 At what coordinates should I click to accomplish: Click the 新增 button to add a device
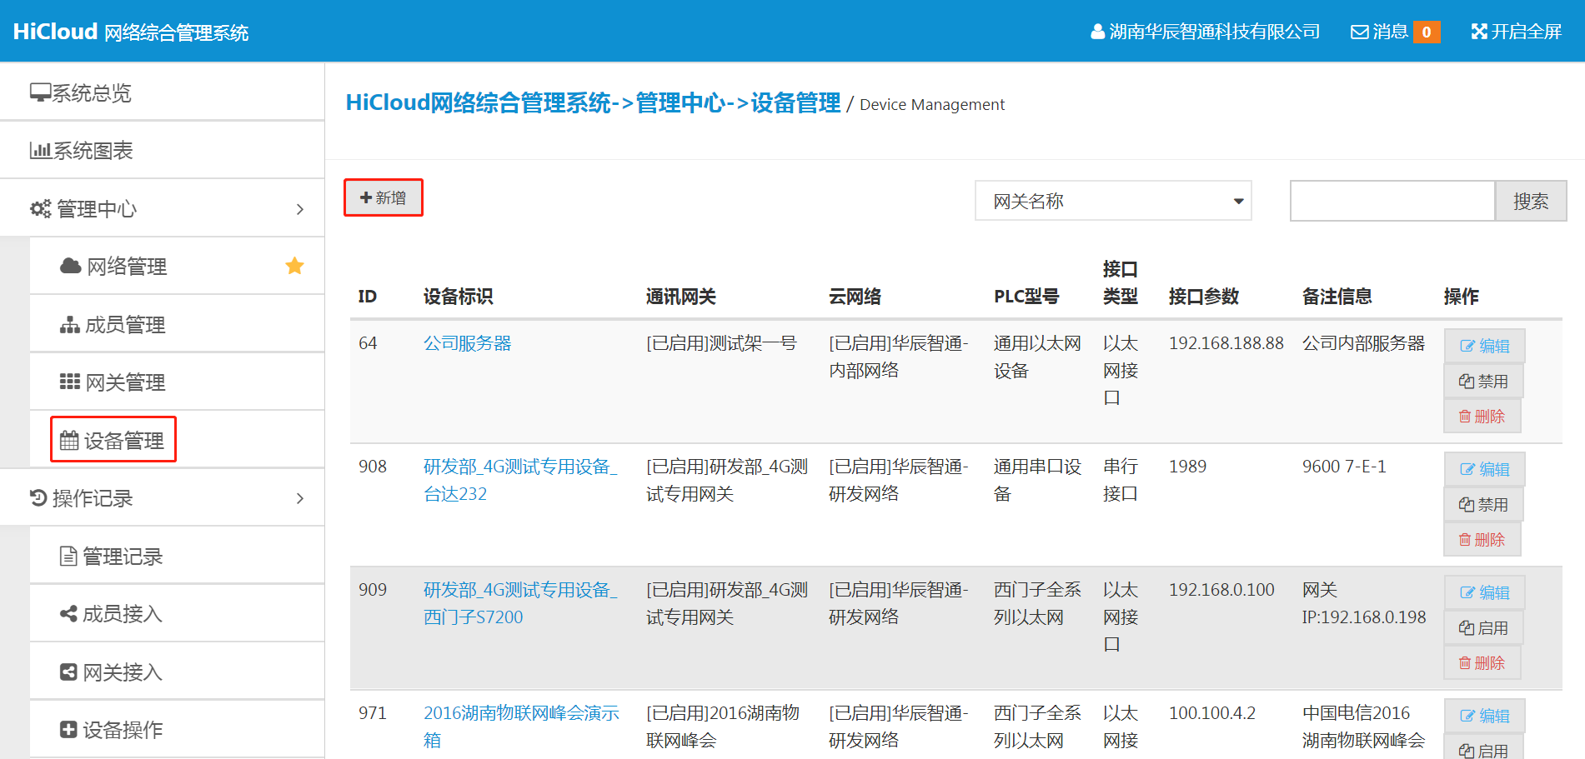[383, 197]
